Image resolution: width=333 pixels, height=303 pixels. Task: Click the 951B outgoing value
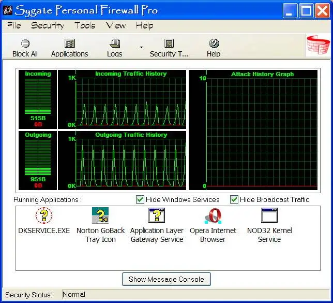(x=38, y=179)
